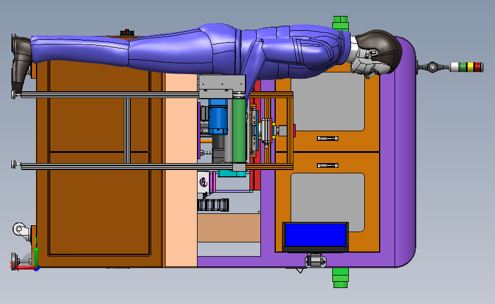This screenshot has height=304, width=495.
Task: Select the green block below the purple frame
Action: [x=340, y=278]
